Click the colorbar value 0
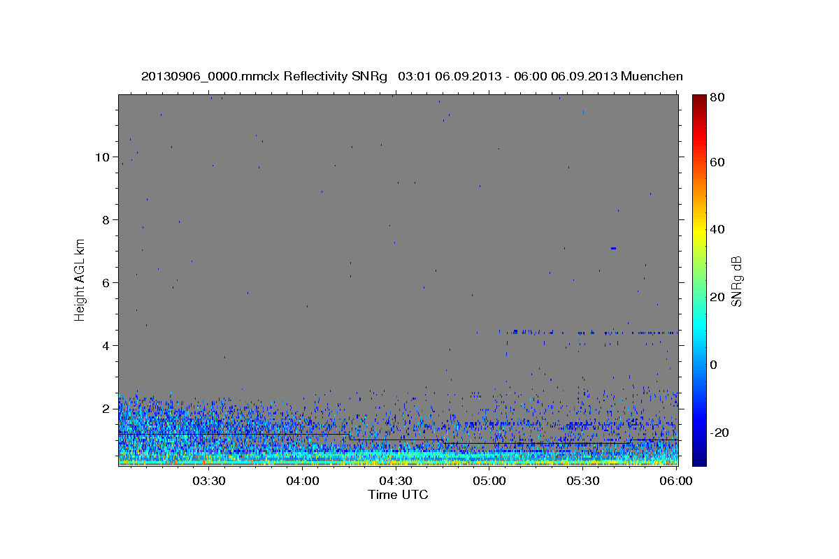Image resolution: width=839 pixels, height=559 pixels. click(x=715, y=365)
